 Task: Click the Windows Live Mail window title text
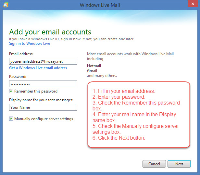click(x=100, y=5)
